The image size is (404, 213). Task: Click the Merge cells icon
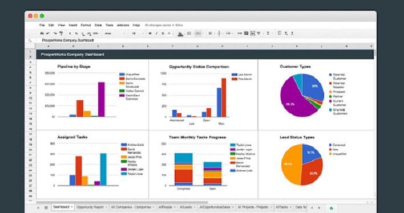coord(198,33)
